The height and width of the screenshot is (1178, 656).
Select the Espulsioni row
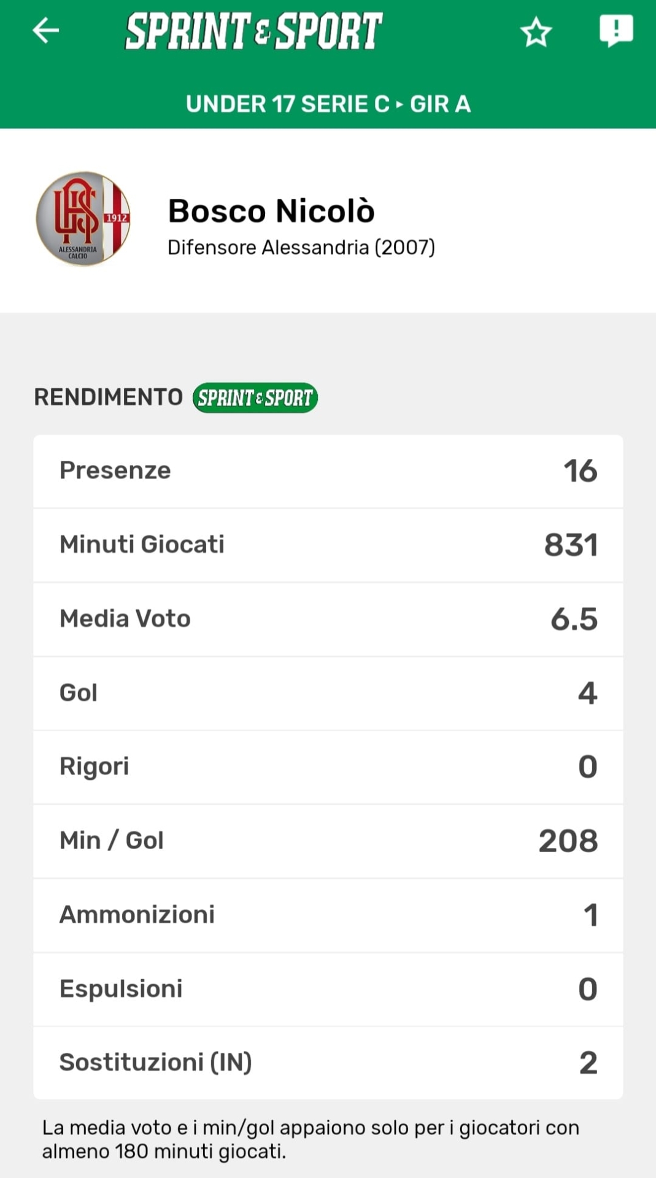pyautogui.click(x=328, y=989)
